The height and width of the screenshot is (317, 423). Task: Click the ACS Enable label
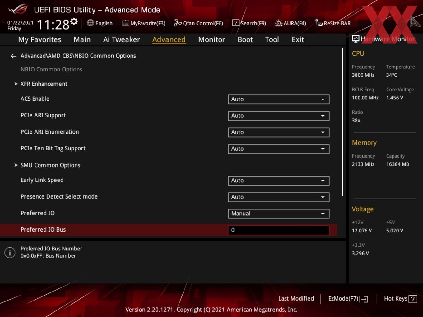click(35, 99)
